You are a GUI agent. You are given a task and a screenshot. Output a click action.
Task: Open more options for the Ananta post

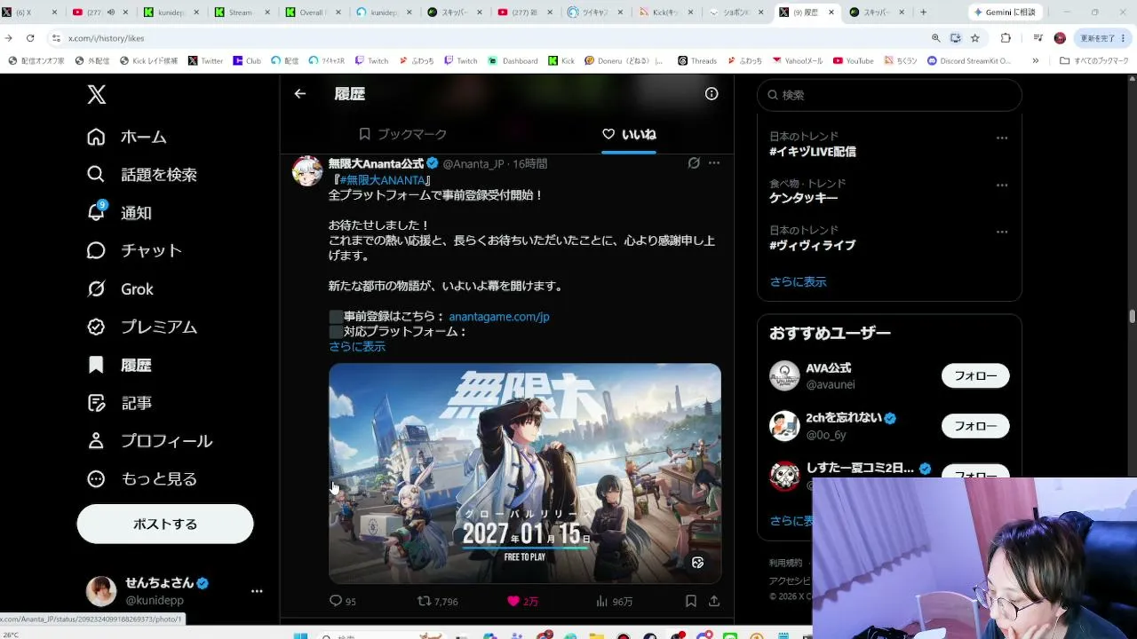tap(714, 163)
